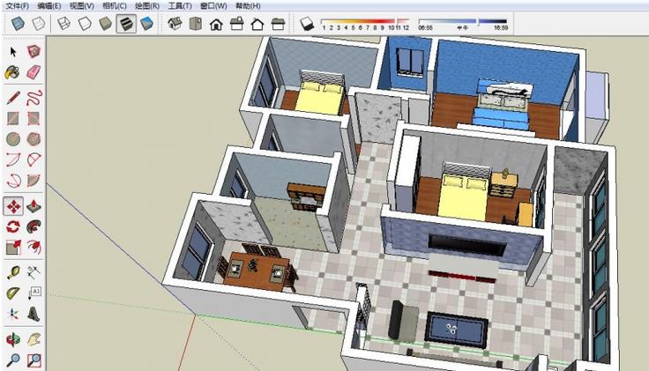The width and height of the screenshot is (649, 371).
Task: Activate the Rotate tool
Action: [x=13, y=227]
